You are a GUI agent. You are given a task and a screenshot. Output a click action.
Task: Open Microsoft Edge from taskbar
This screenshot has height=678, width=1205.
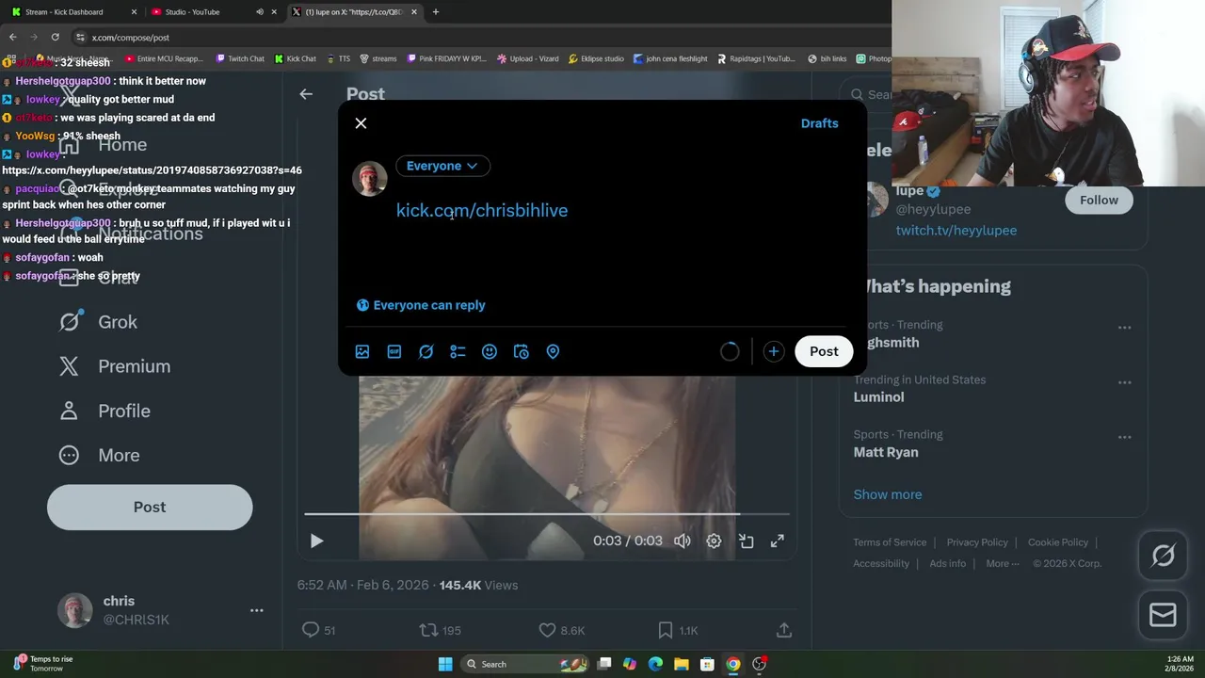(x=655, y=664)
